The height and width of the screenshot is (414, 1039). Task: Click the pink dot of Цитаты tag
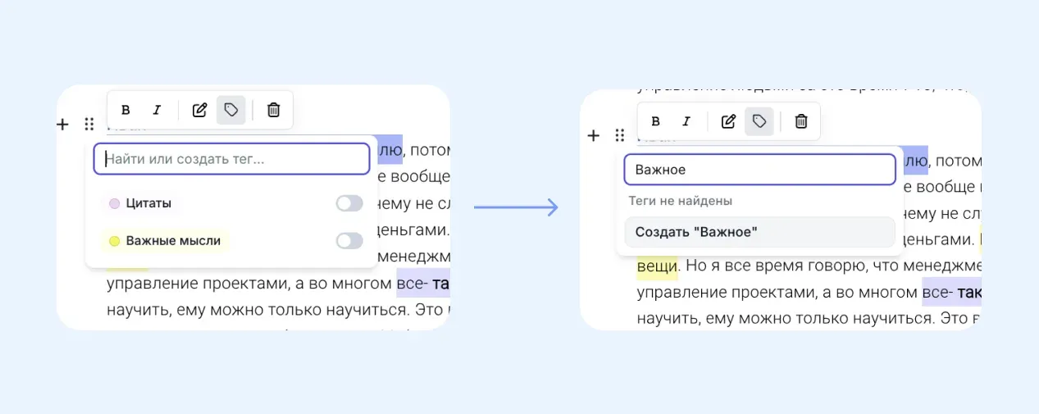coord(115,203)
